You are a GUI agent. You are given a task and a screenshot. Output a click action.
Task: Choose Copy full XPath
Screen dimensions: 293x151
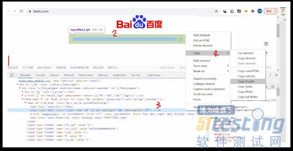click(x=248, y=97)
